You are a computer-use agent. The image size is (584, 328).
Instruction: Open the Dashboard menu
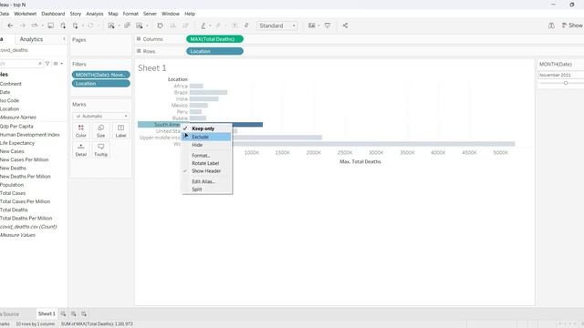[x=53, y=14]
